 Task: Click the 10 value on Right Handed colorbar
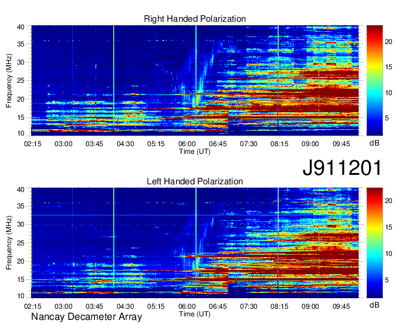click(x=388, y=93)
